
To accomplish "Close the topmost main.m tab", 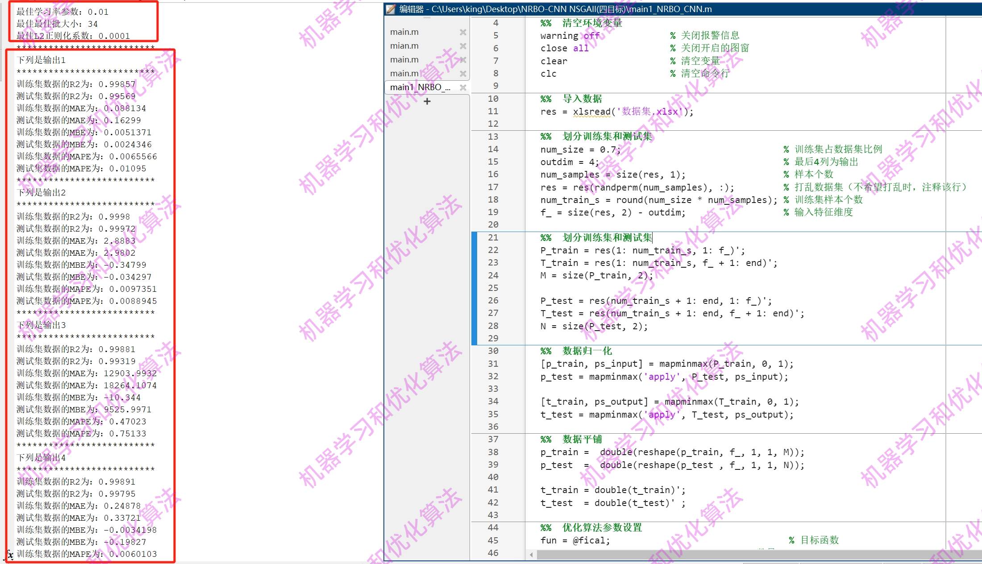I will (x=463, y=32).
